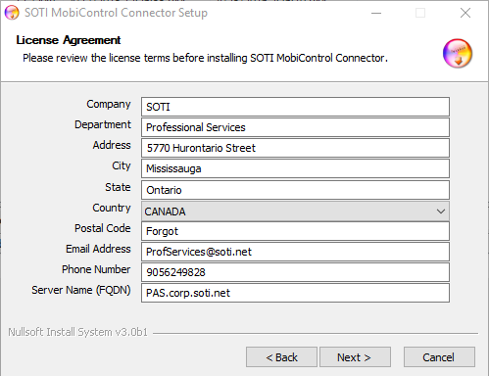Screen dimensions: 489x376
Task: Click the Nullsoft Install System v3.0b1 text
Action: [77, 332]
